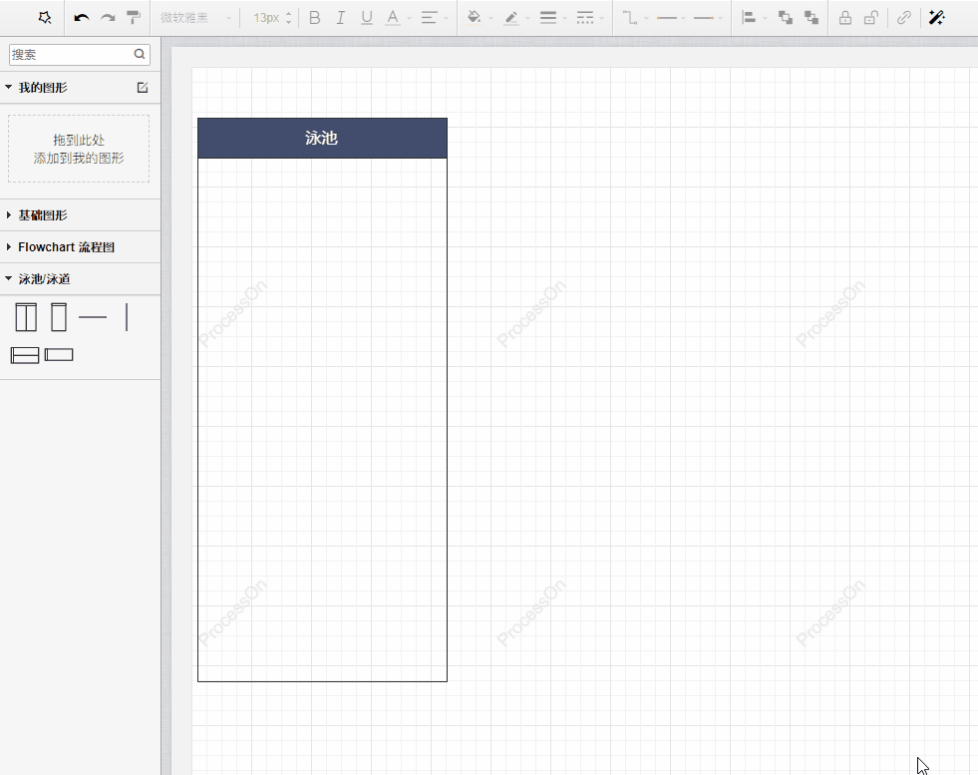Activate the format painter brush

[133, 18]
